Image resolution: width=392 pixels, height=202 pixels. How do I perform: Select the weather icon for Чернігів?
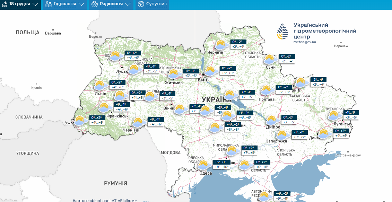click(x=221, y=45)
